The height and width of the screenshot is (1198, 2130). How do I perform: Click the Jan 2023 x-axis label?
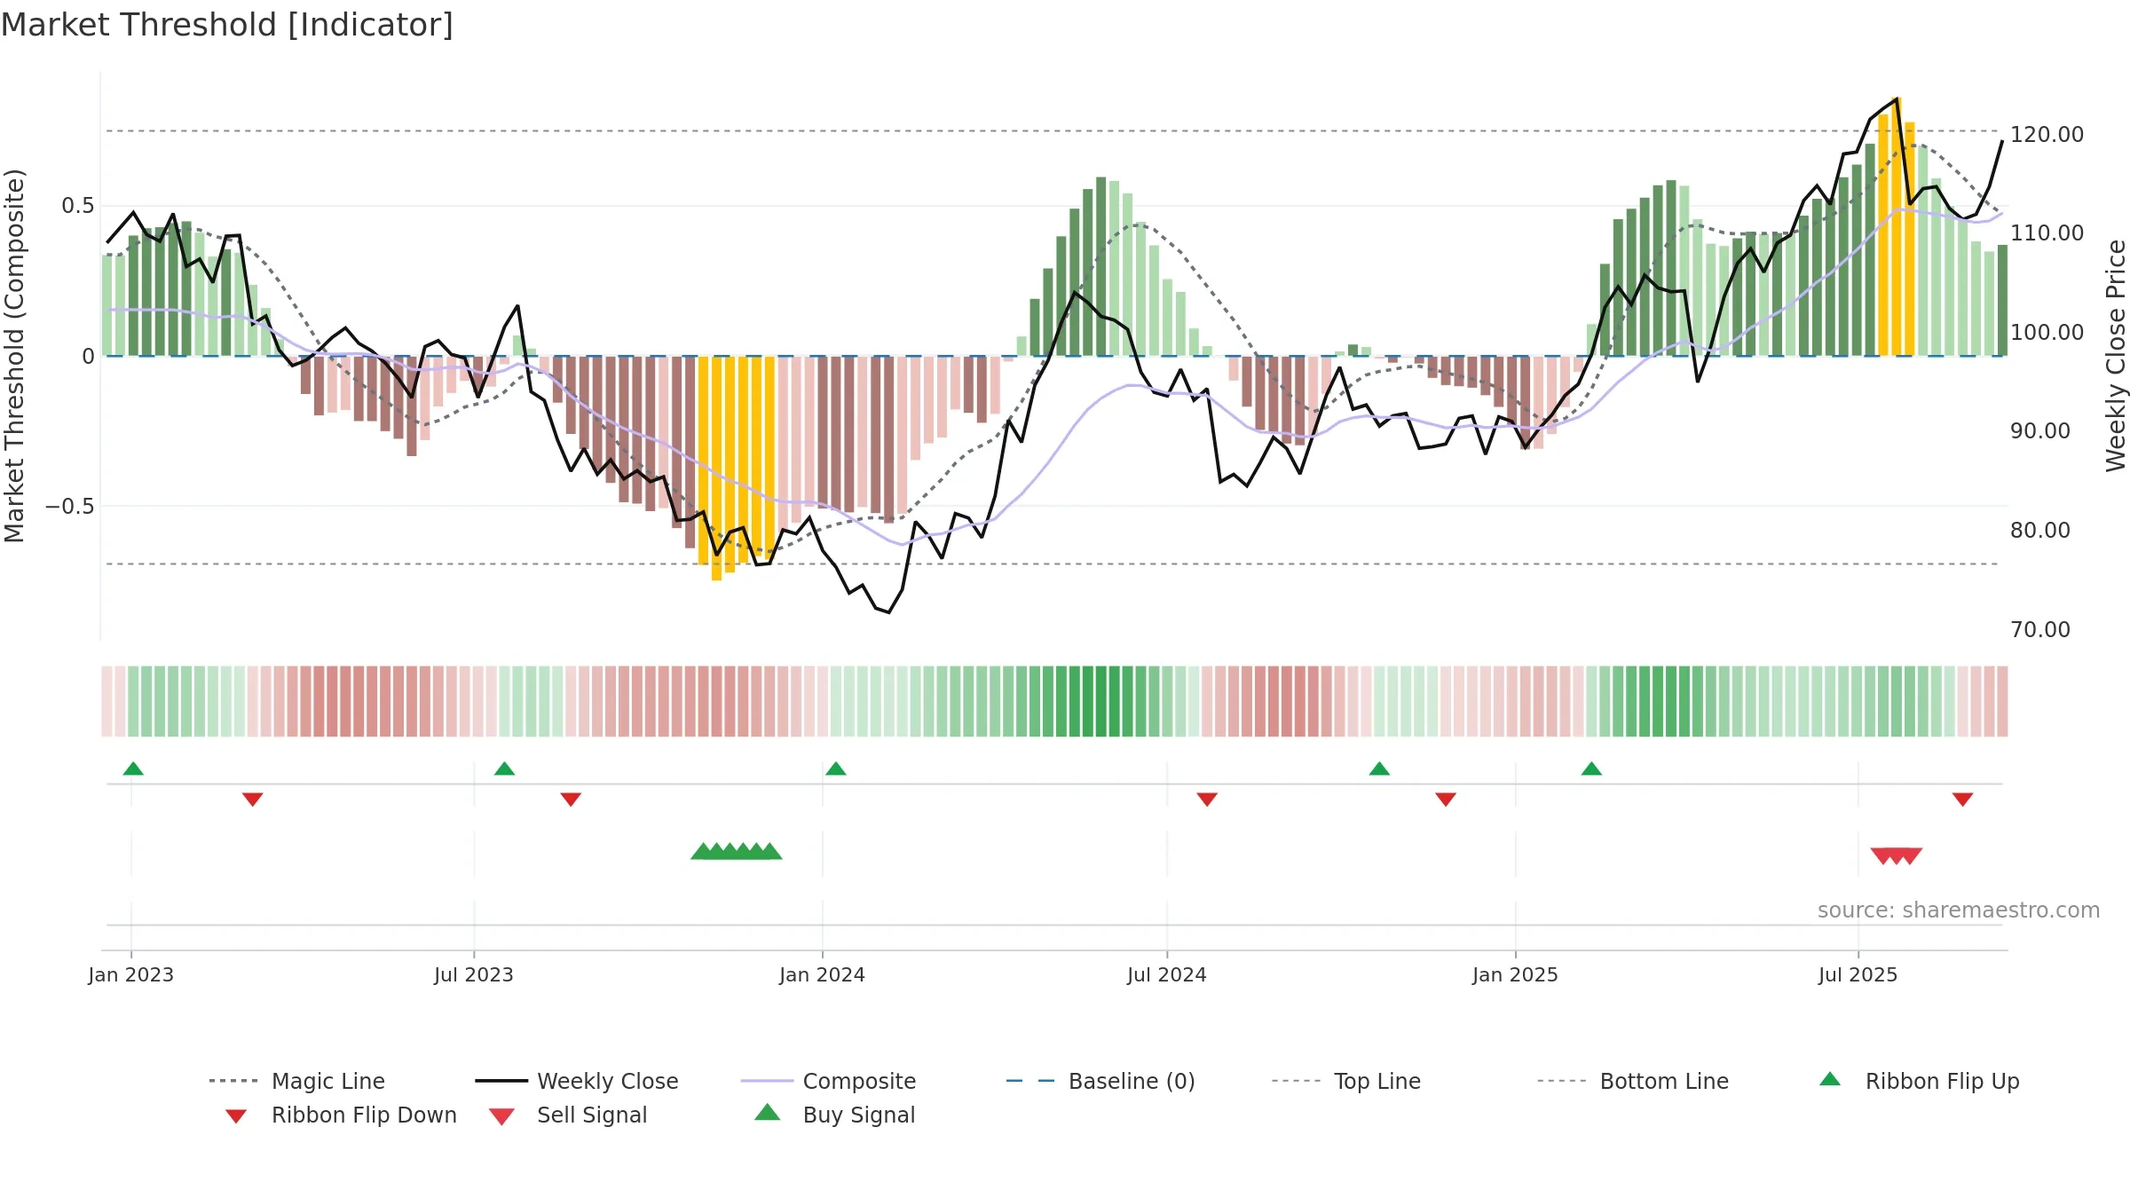point(131,974)
